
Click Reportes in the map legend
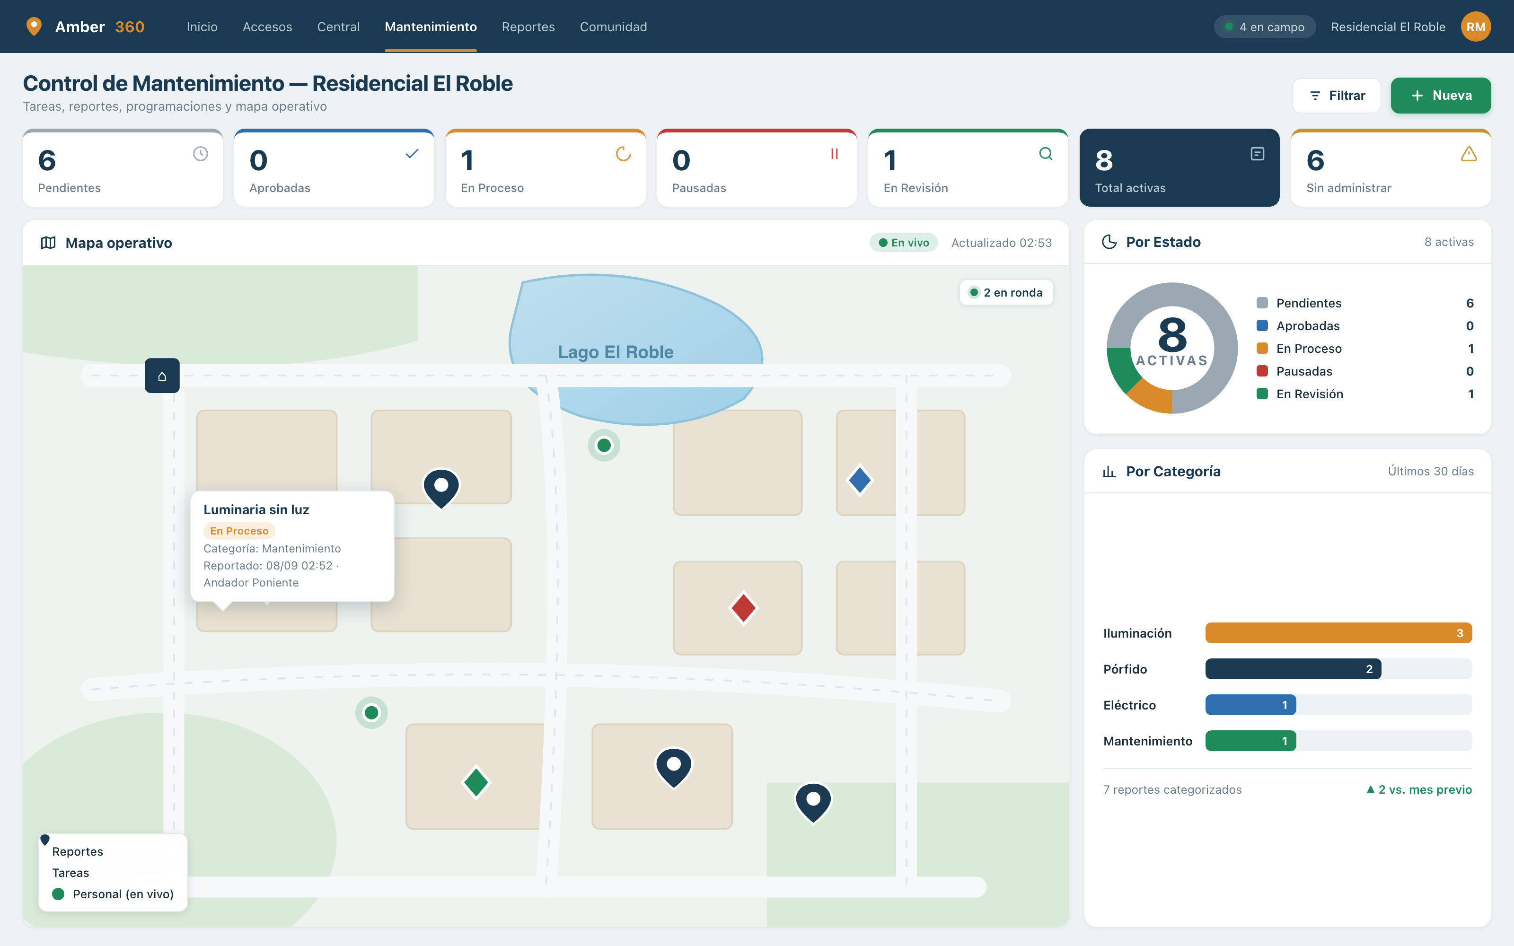pos(78,851)
